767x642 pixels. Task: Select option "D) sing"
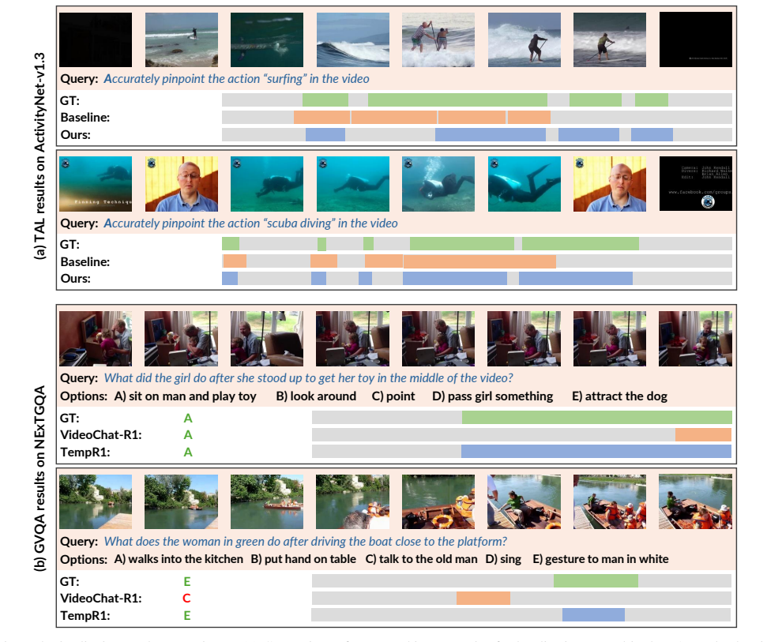(x=503, y=559)
